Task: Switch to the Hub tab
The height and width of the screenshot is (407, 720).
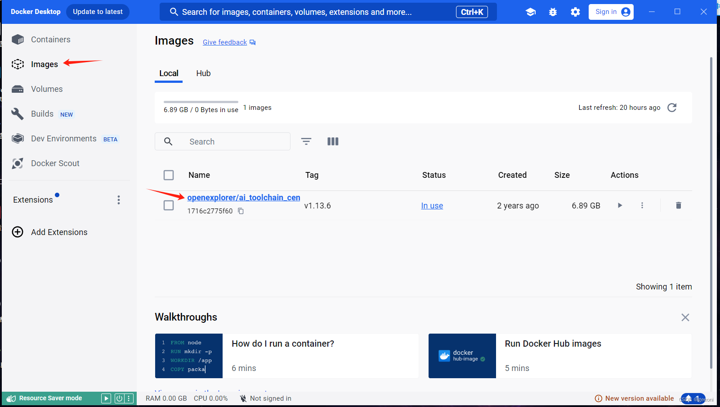Action: click(x=203, y=73)
